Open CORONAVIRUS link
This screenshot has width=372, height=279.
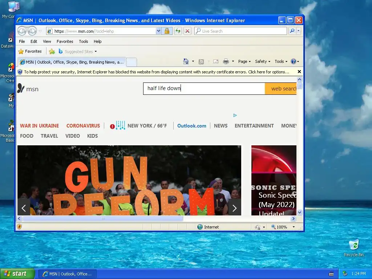click(83, 126)
